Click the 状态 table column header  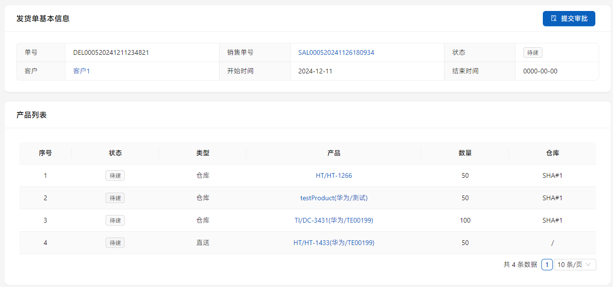coord(115,153)
